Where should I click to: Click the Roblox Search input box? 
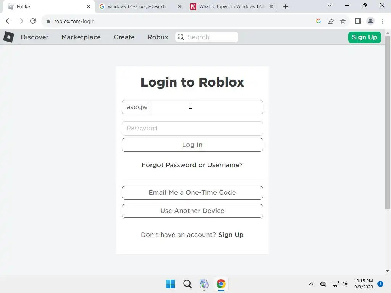tap(207, 37)
